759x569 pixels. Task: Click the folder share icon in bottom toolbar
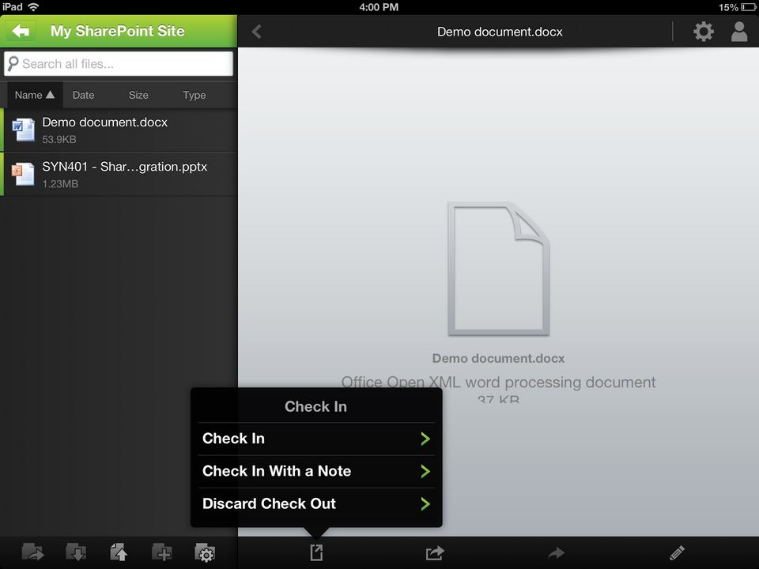point(33,552)
